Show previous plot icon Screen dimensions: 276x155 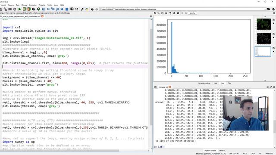174,13
